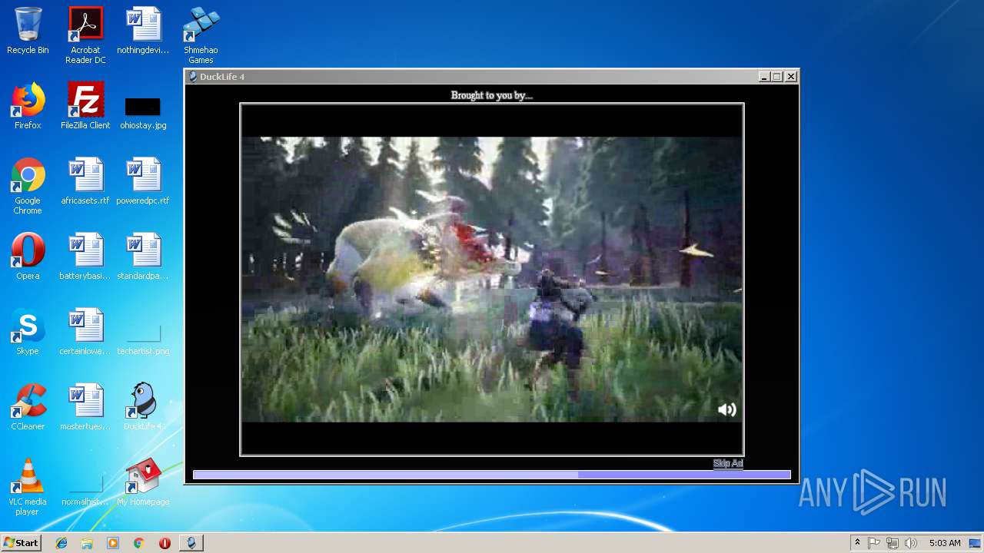Open My Homepage shortcut
The image size is (984, 553).
[x=143, y=482]
